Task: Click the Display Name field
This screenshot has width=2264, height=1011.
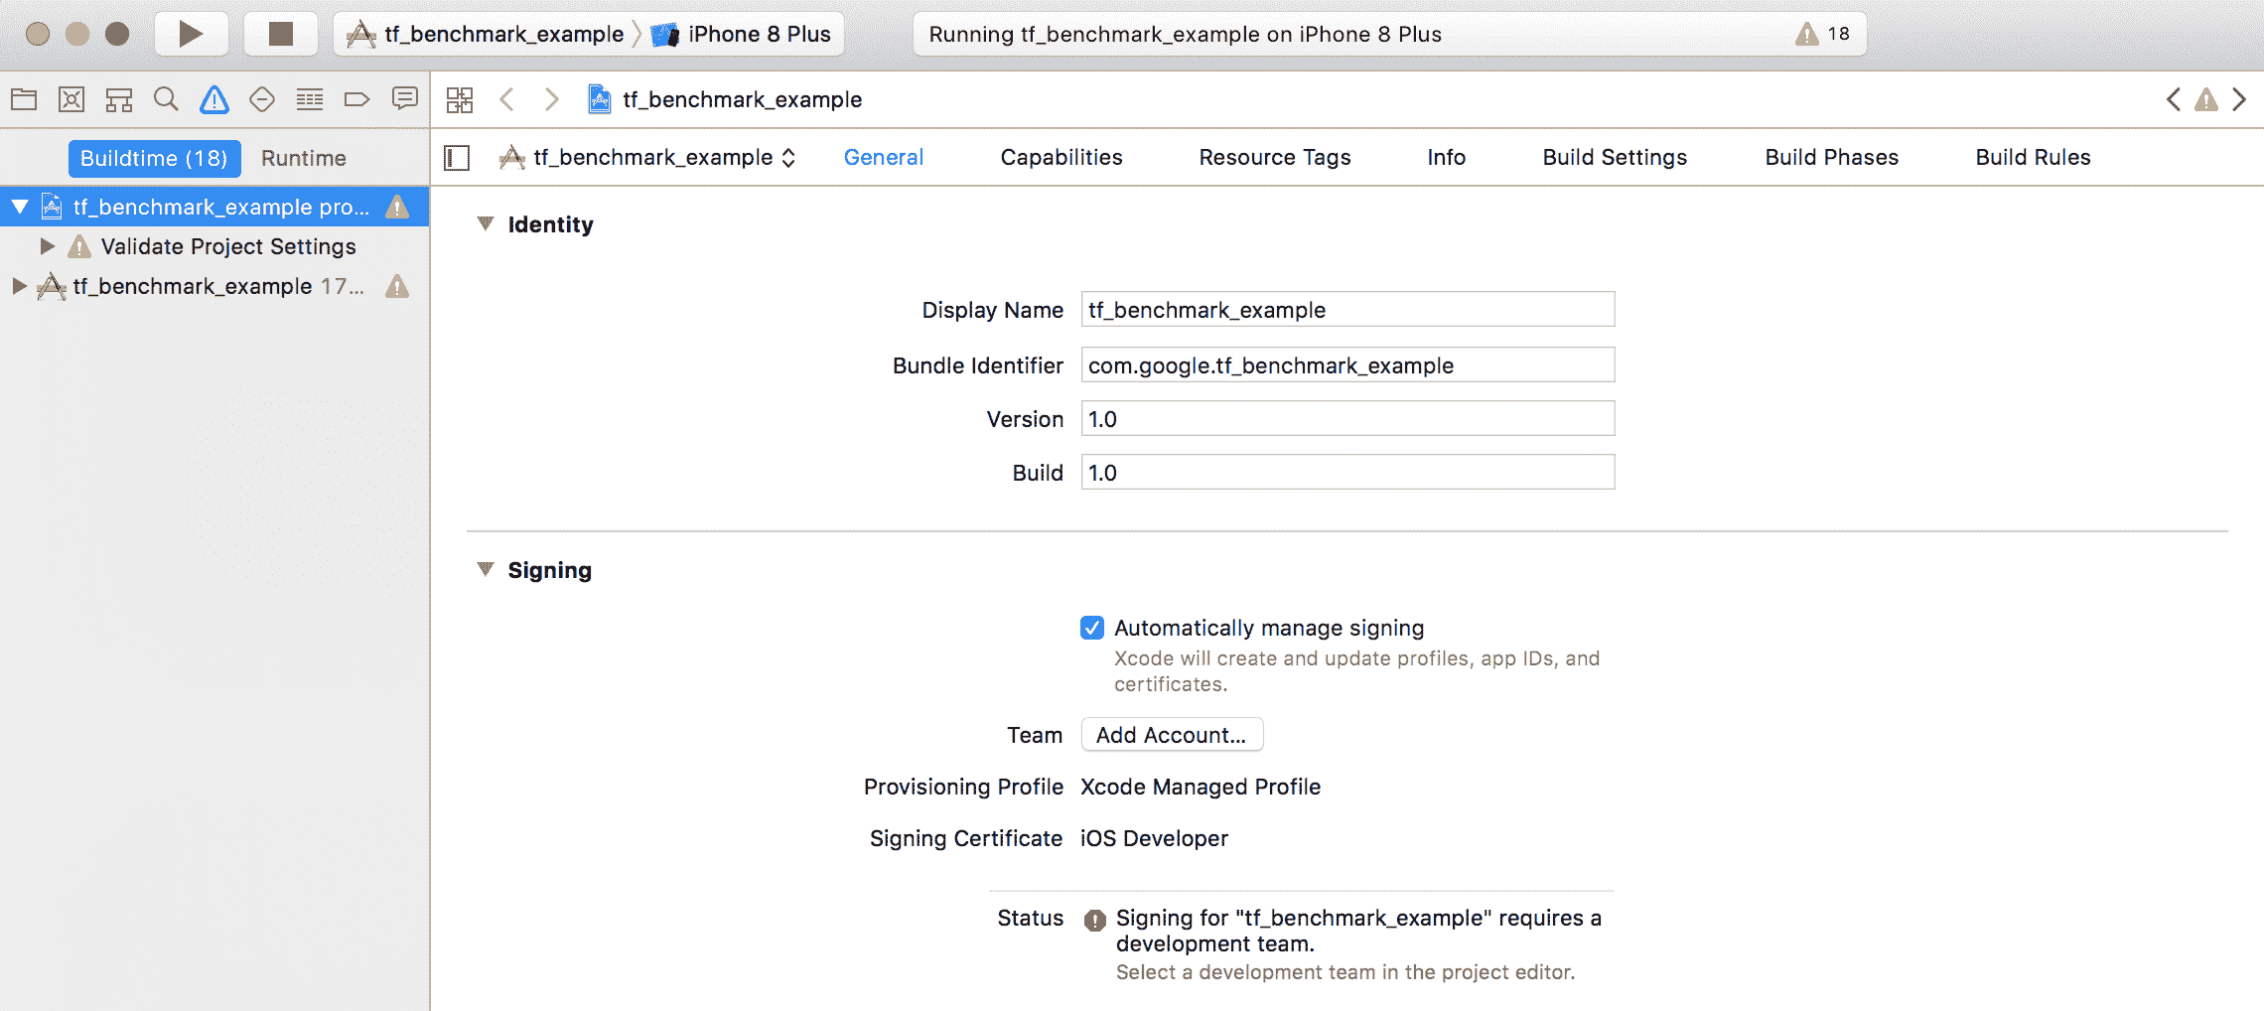Action: point(1347,310)
